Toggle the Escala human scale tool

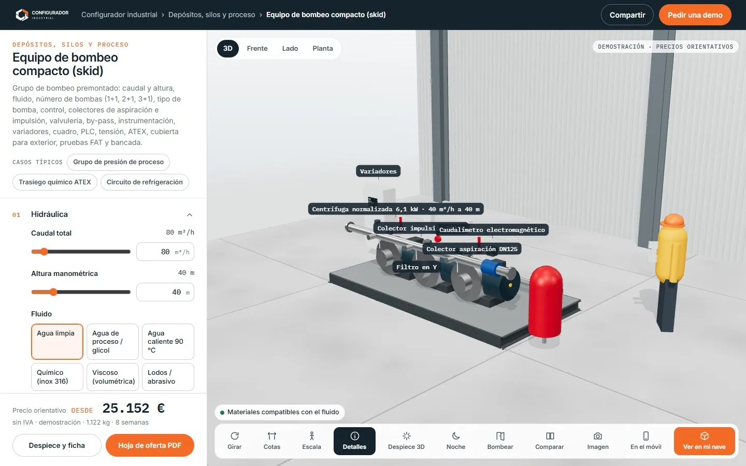click(x=311, y=441)
